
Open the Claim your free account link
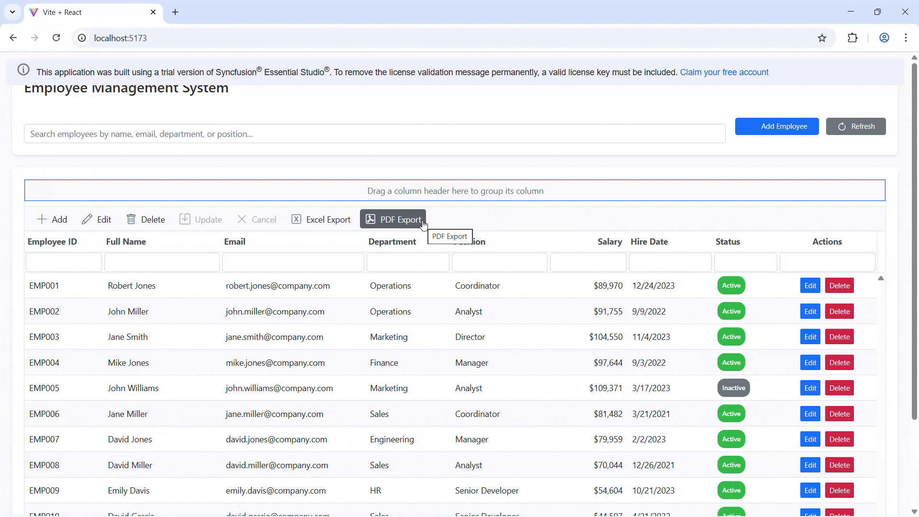pos(724,72)
